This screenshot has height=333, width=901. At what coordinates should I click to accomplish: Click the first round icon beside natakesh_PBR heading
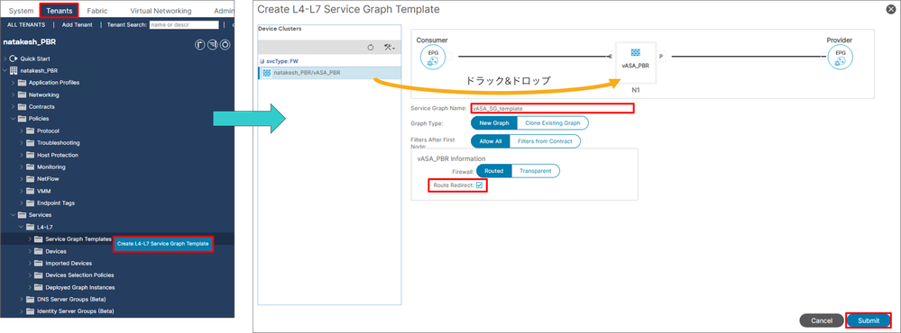[x=200, y=44]
